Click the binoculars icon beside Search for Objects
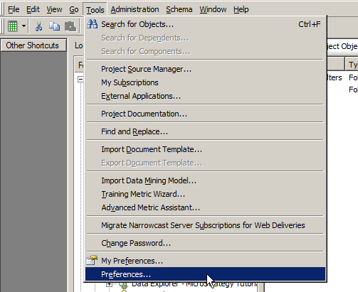The width and height of the screenshot is (358, 292). [92, 24]
